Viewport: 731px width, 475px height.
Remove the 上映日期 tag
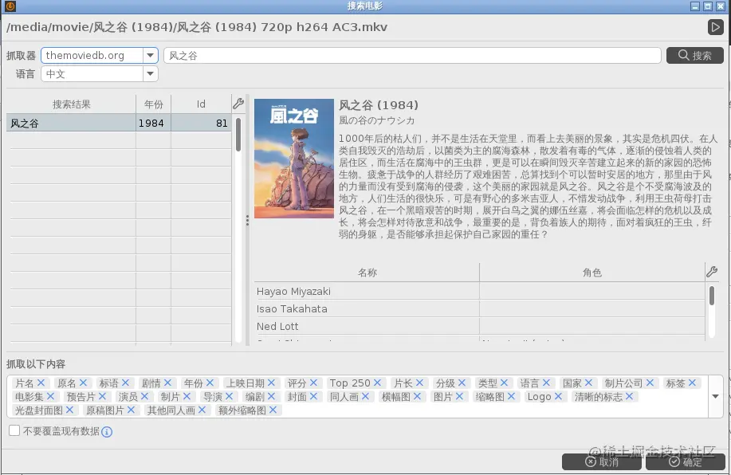point(271,383)
